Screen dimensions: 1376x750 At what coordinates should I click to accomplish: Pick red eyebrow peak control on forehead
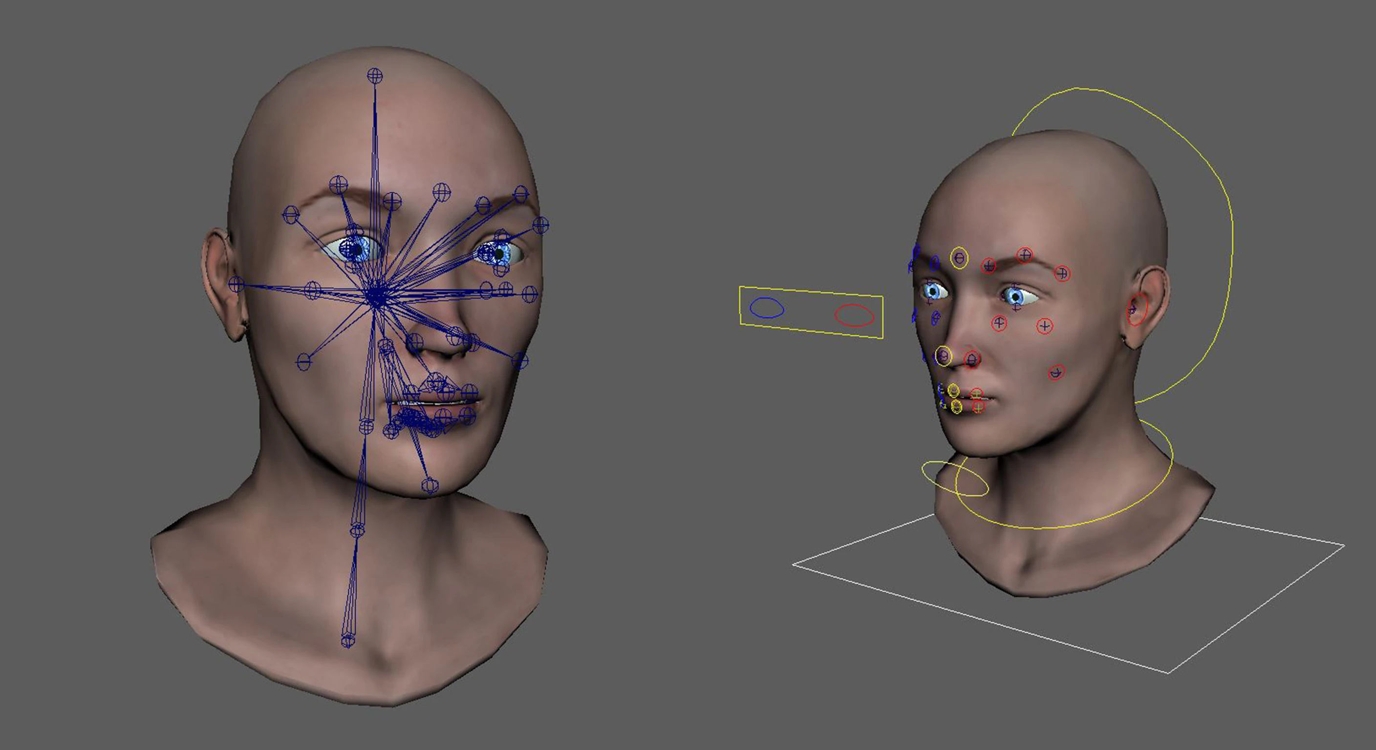pyautogui.click(x=1025, y=255)
